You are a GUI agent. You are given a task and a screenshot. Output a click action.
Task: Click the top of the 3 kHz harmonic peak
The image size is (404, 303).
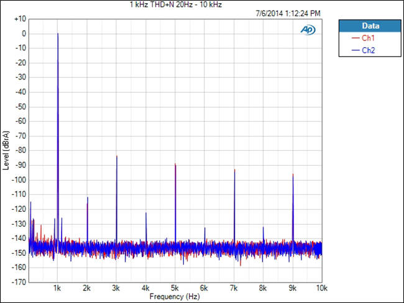click(116, 156)
